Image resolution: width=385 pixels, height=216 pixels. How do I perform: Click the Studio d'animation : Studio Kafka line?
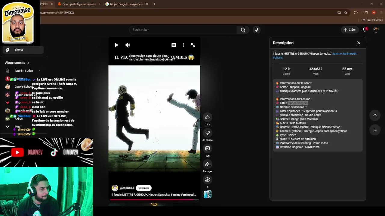(x=298, y=115)
